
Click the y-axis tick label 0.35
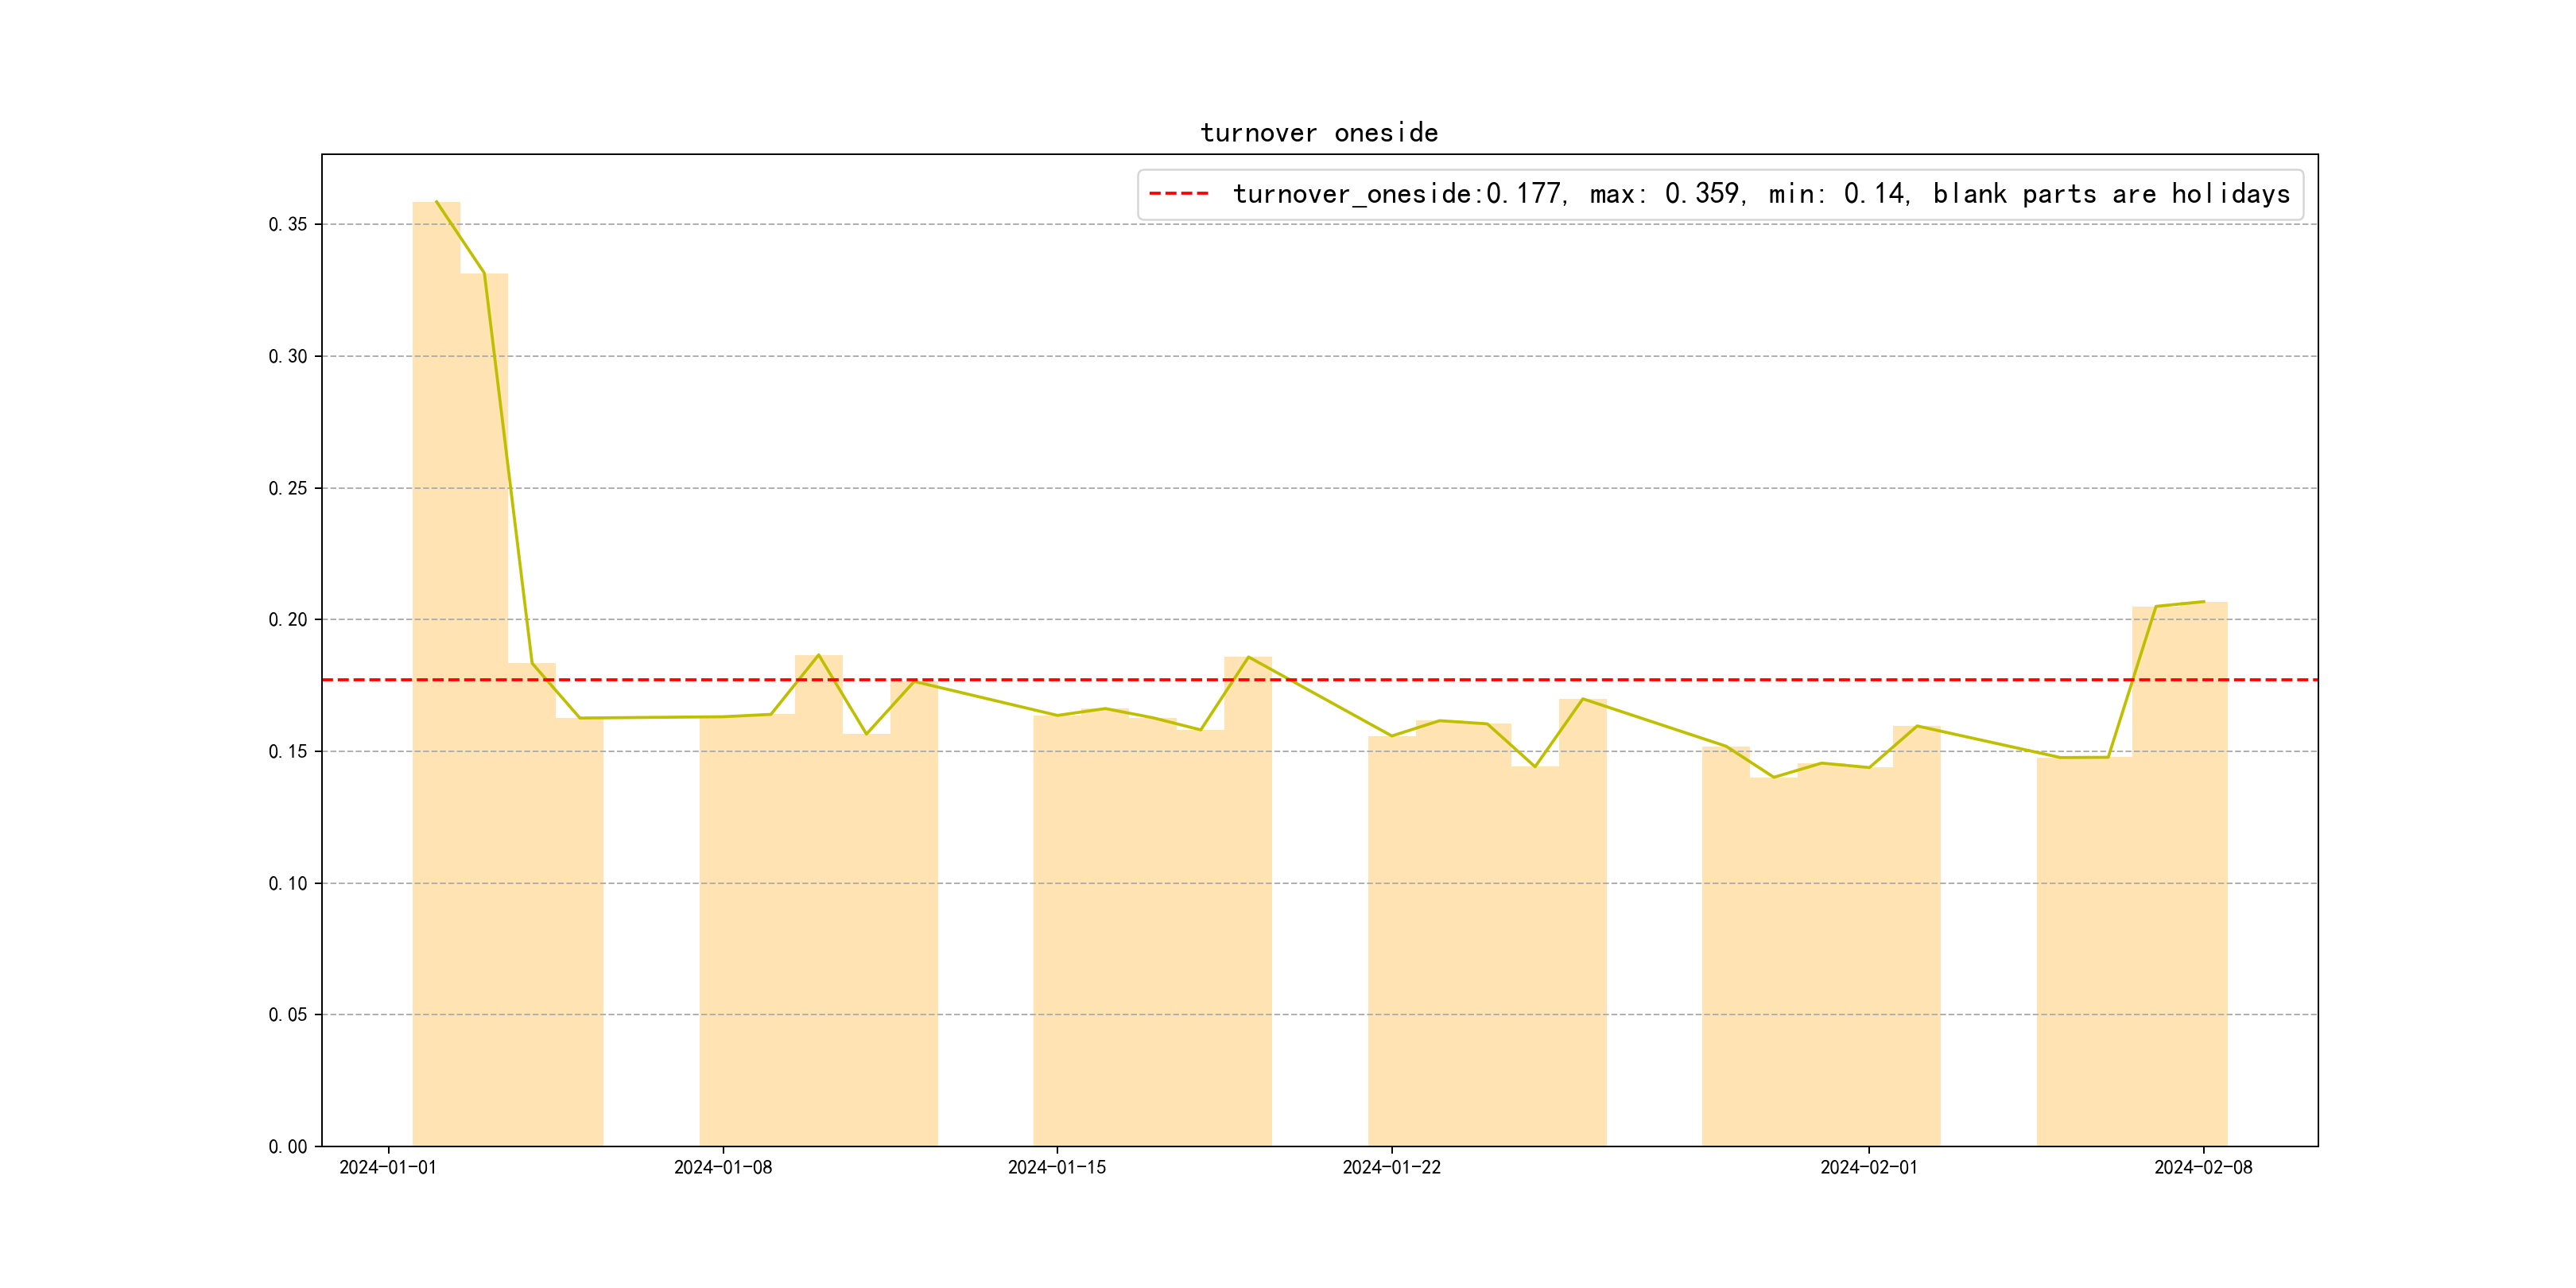tap(287, 225)
